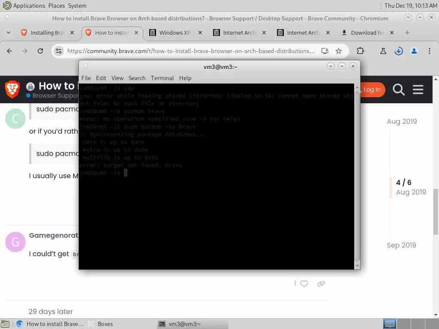Open the terminal File menu
The height and width of the screenshot is (329, 439).
point(86,78)
